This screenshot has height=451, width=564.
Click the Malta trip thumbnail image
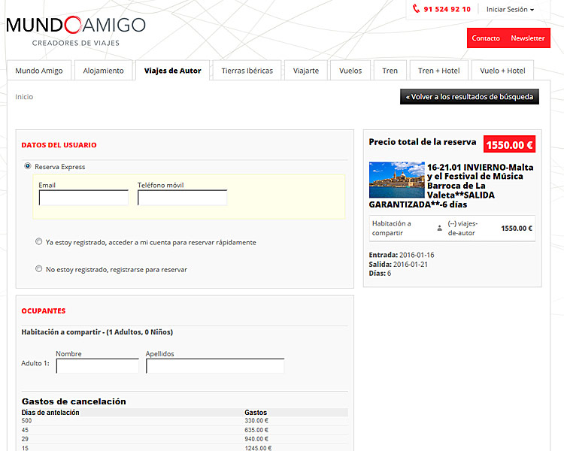tap(397, 180)
